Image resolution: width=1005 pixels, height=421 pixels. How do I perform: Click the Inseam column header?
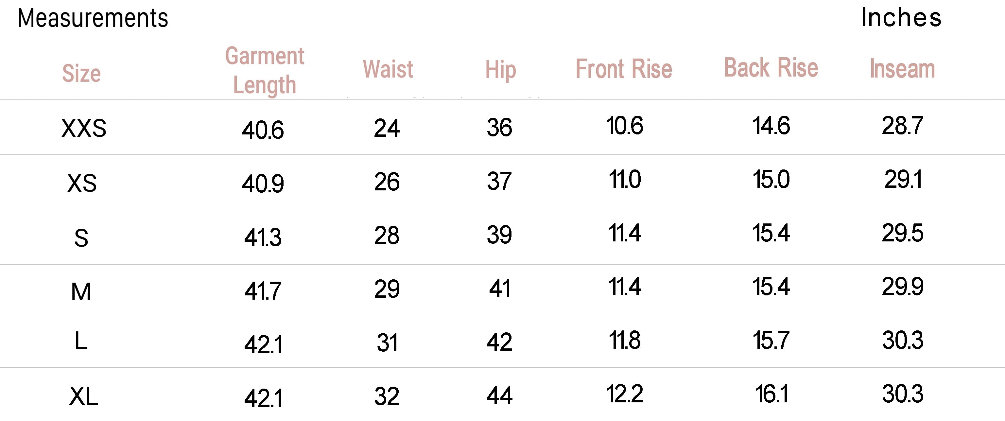click(902, 69)
